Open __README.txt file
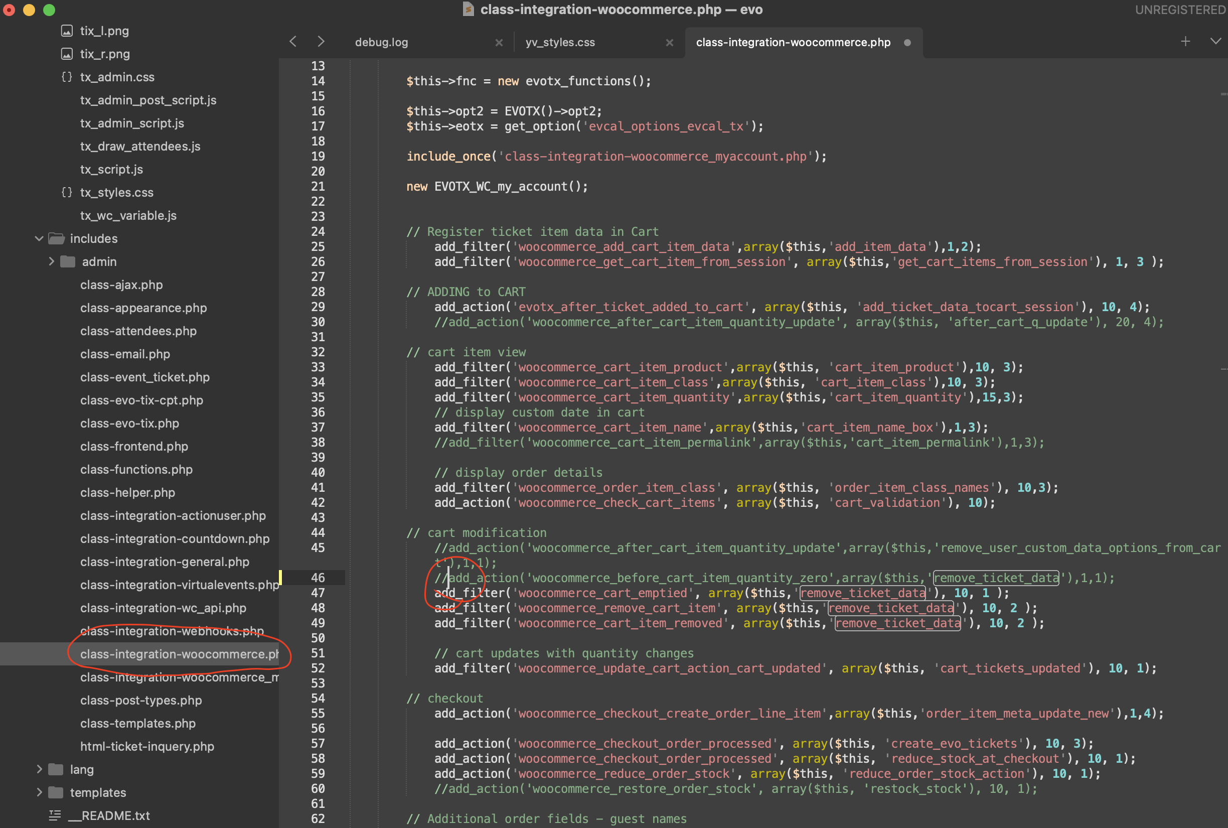 [110, 816]
